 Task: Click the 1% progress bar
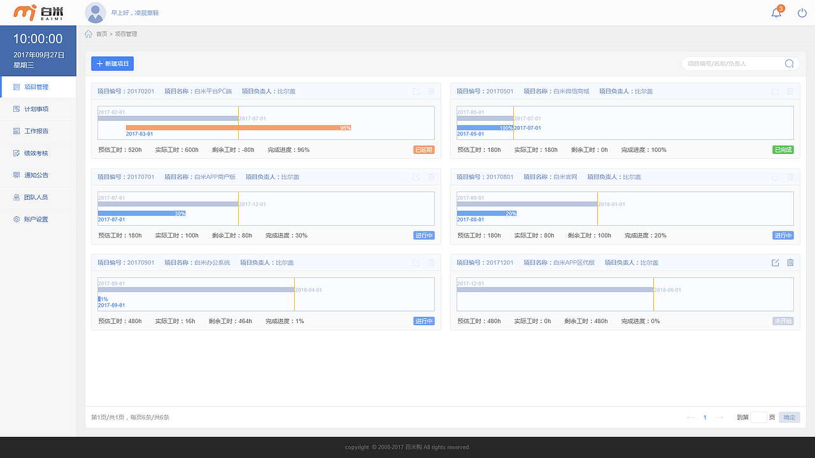(99, 299)
